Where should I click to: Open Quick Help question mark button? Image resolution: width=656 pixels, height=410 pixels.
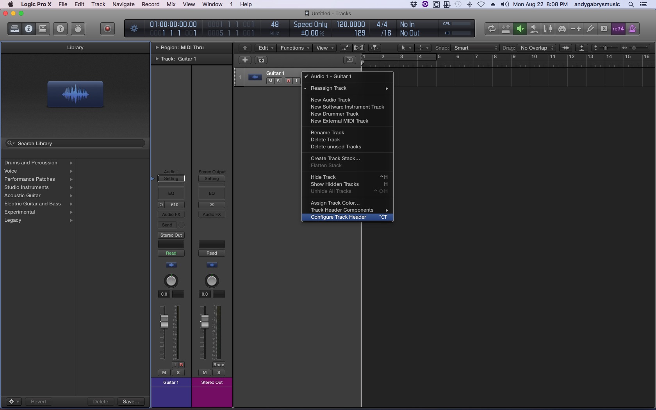(60, 29)
